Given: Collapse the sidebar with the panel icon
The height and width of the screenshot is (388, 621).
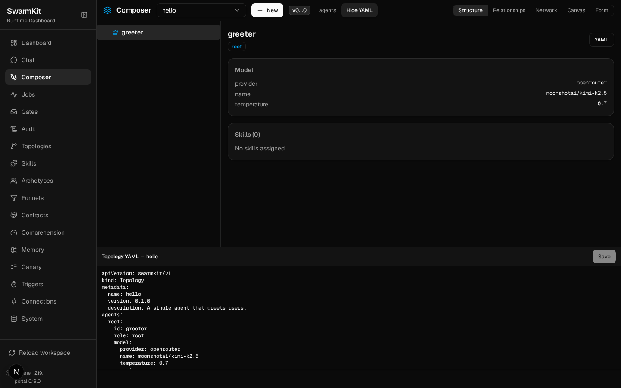Looking at the screenshot, I should [x=84, y=15].
